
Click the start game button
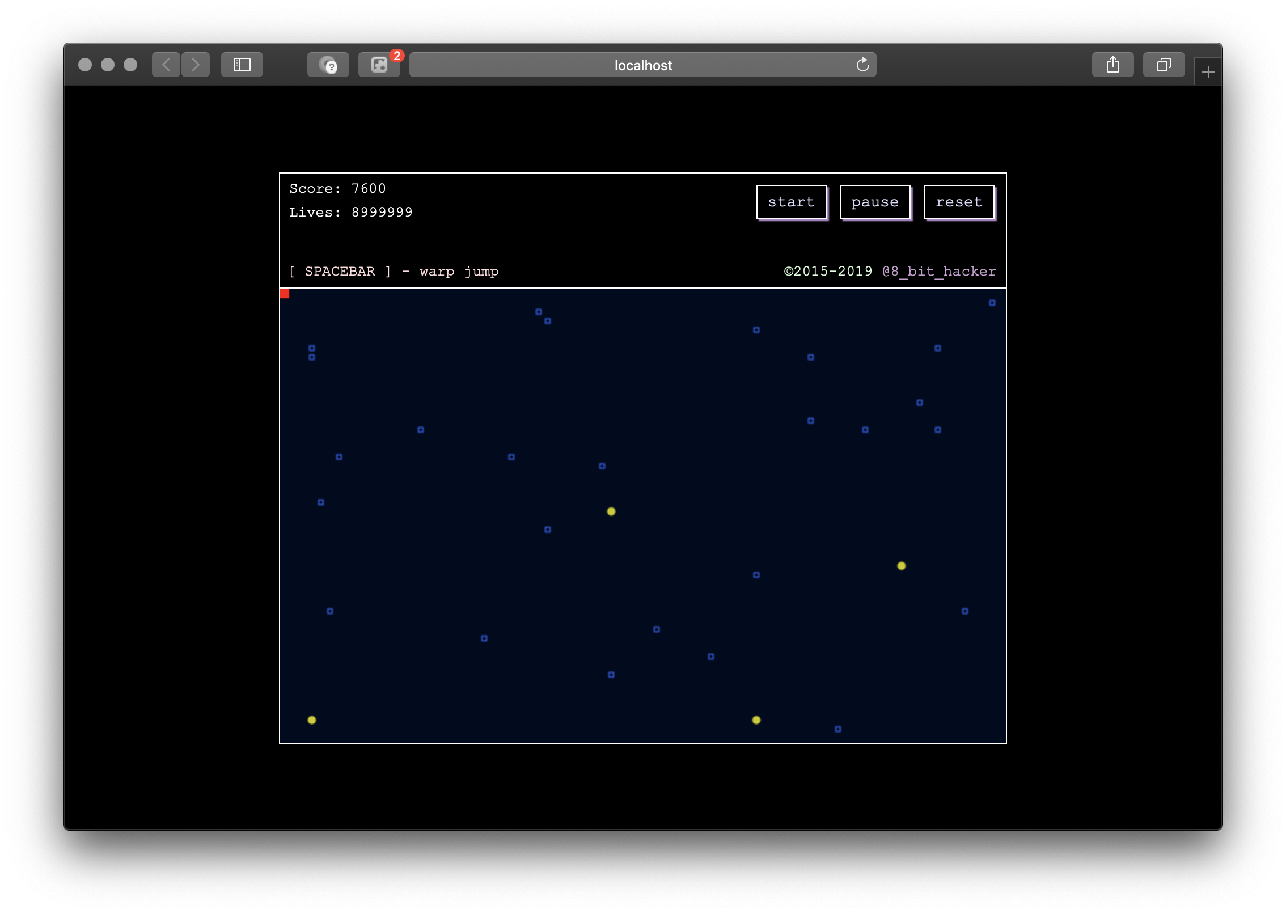(792, 202)
